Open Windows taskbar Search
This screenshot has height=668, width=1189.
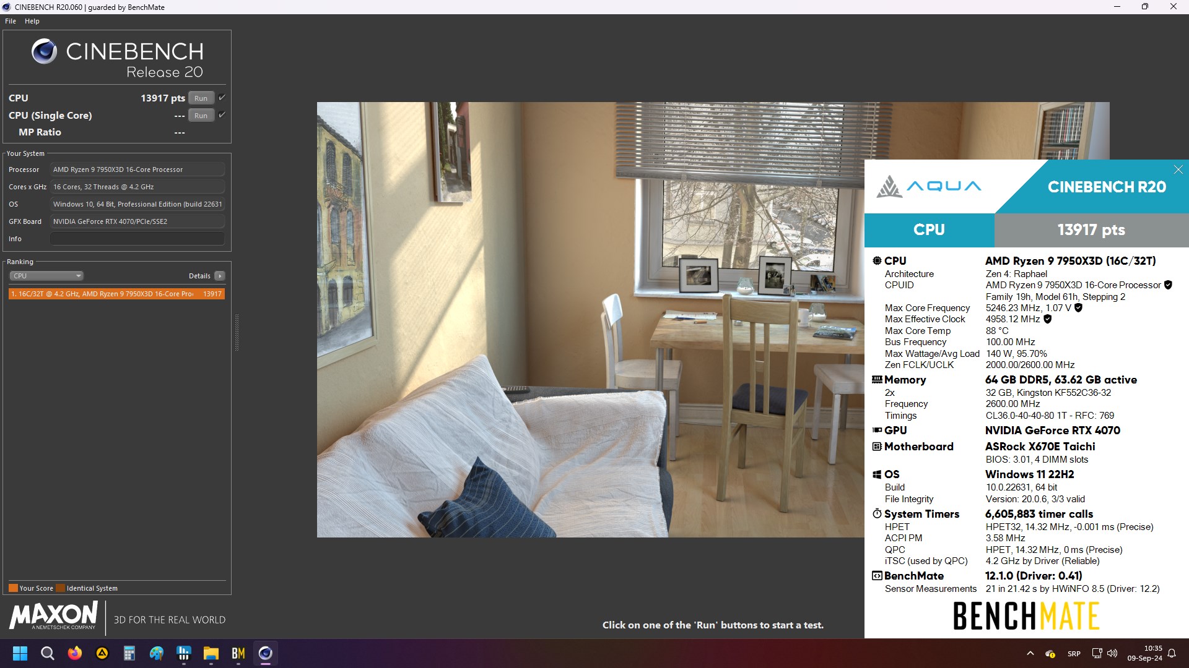pos(47,653)
